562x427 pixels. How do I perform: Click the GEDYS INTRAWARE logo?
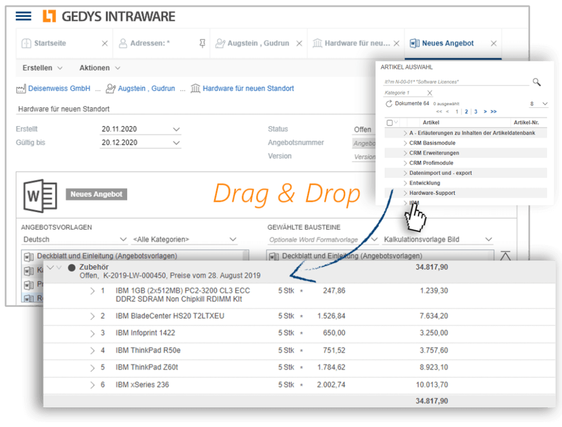(x=109, y=16)
